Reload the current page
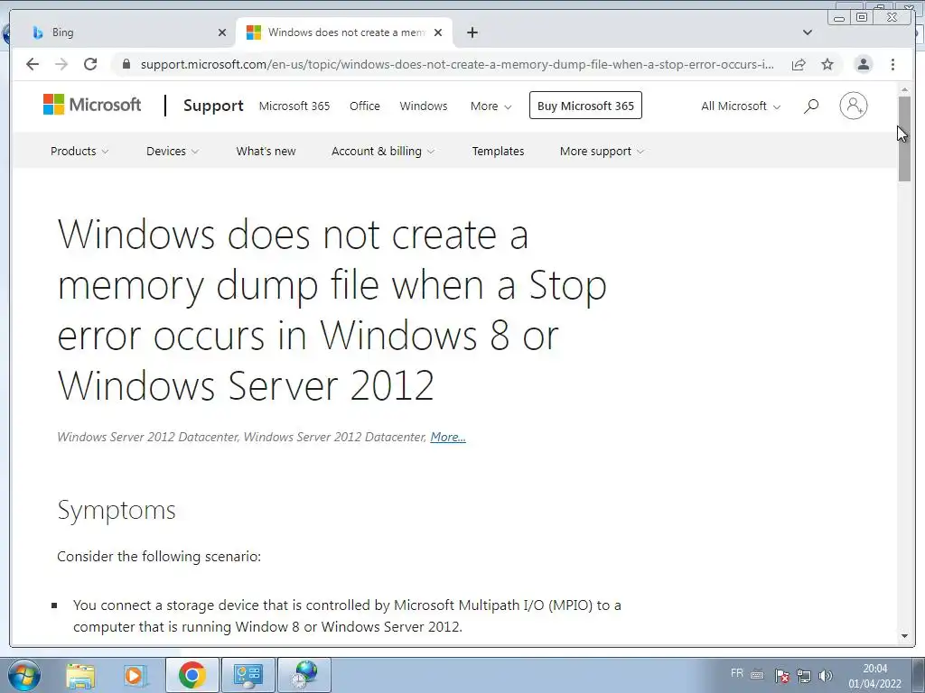The height and width of the screenshot is (693, 925). pos(90,64)
